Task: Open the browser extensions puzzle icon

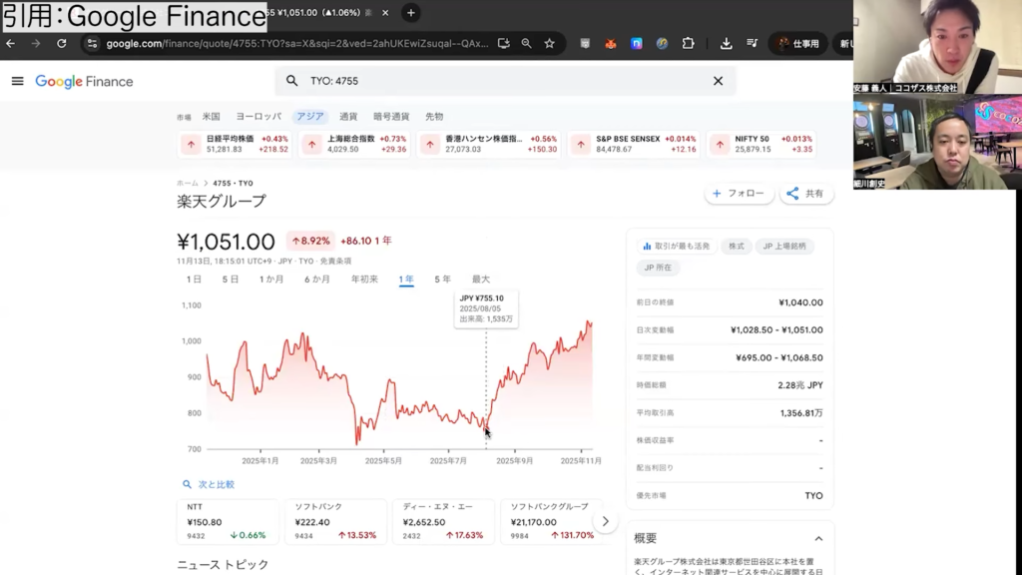Action: pyautogui.click(x=688, y=44)
